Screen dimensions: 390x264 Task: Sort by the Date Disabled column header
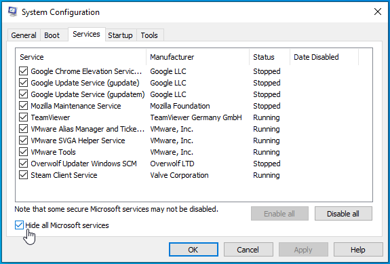click(x=324, y=57)
